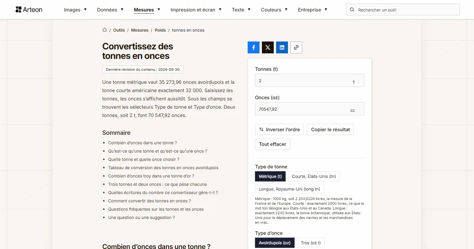The height and width of the screenshot is (249, 474).
Task: Open the Mesures breadcrumb link
Action: pyautogui.click(x=140, y=30)
